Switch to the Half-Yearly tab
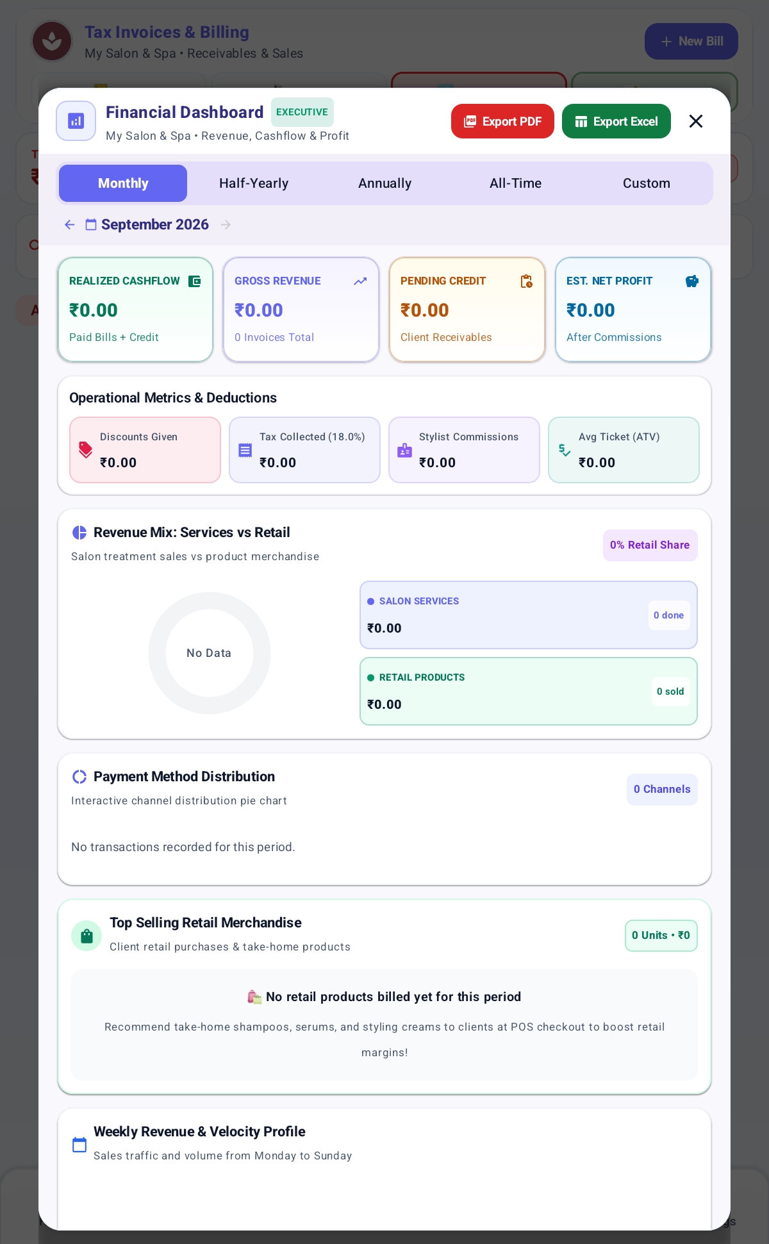Screen dimensions: 769x1244 254,183
